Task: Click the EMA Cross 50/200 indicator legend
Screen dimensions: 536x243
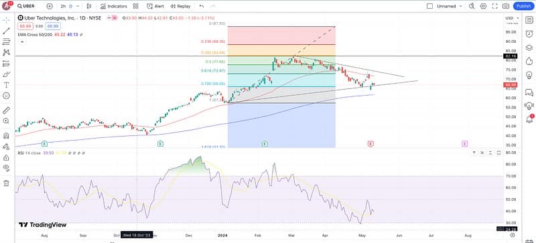Action: (35, 35)
